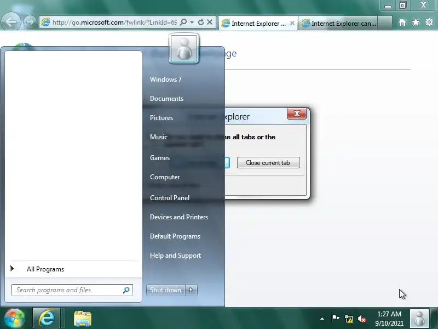Expand All Programs list

tap(45, 269)
